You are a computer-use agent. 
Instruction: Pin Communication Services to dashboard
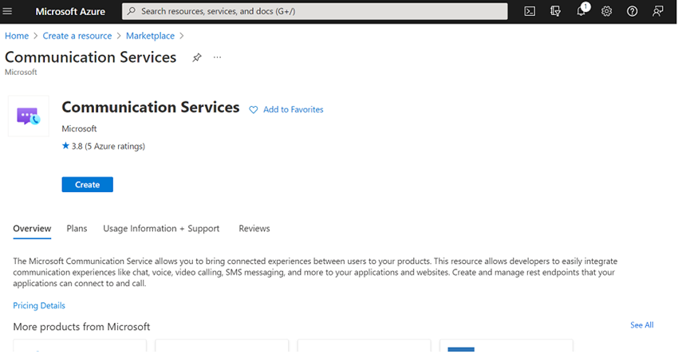click(197, 57)
